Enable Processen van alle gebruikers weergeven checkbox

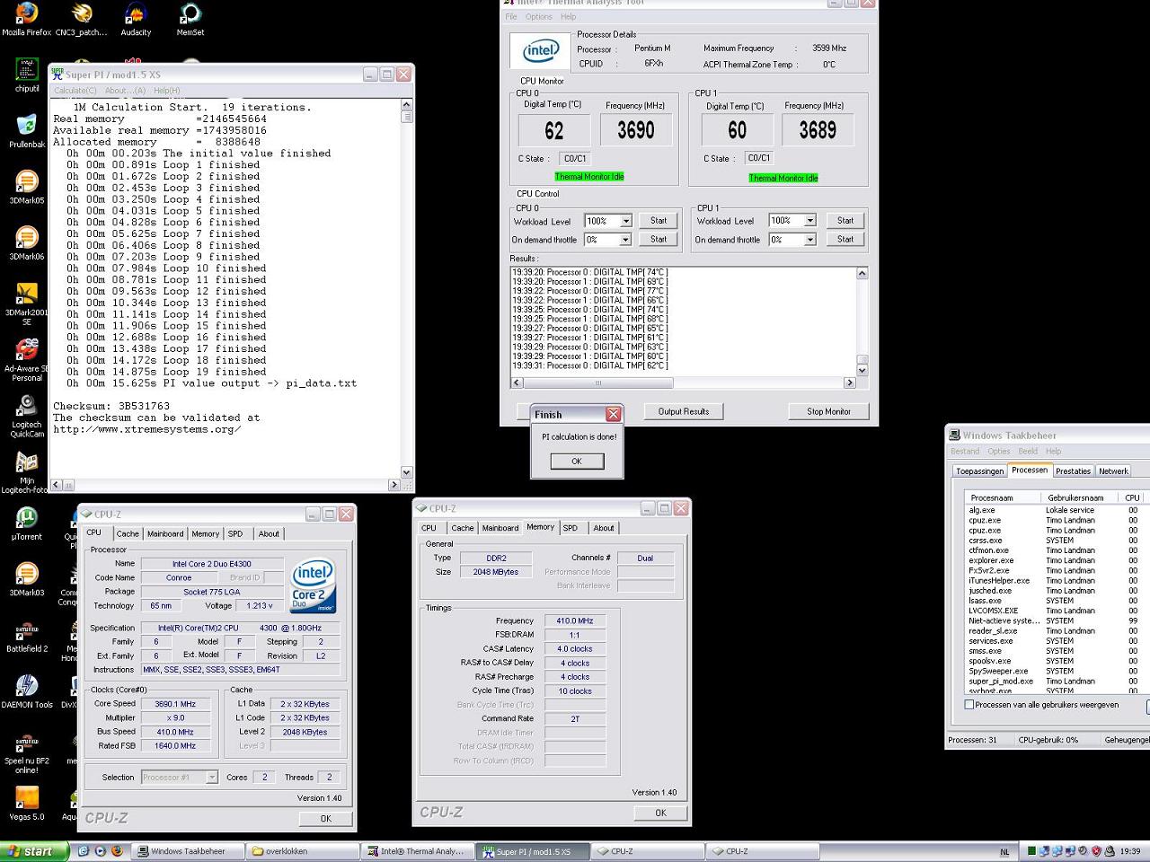click(969, 705)
